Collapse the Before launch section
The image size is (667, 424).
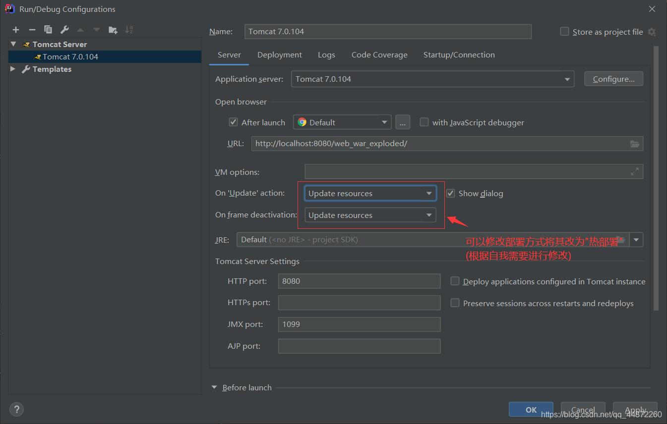point(214,387)
